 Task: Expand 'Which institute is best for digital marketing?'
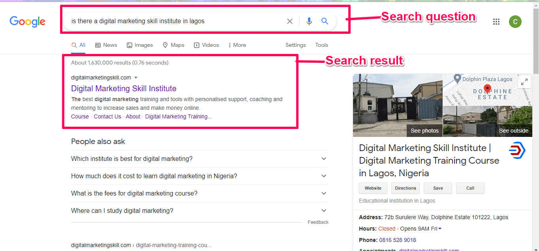point(323,159)
